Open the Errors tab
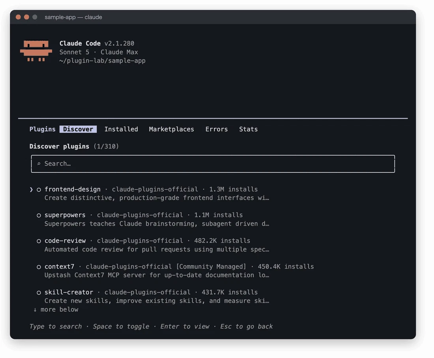 [x=217, y=129]
